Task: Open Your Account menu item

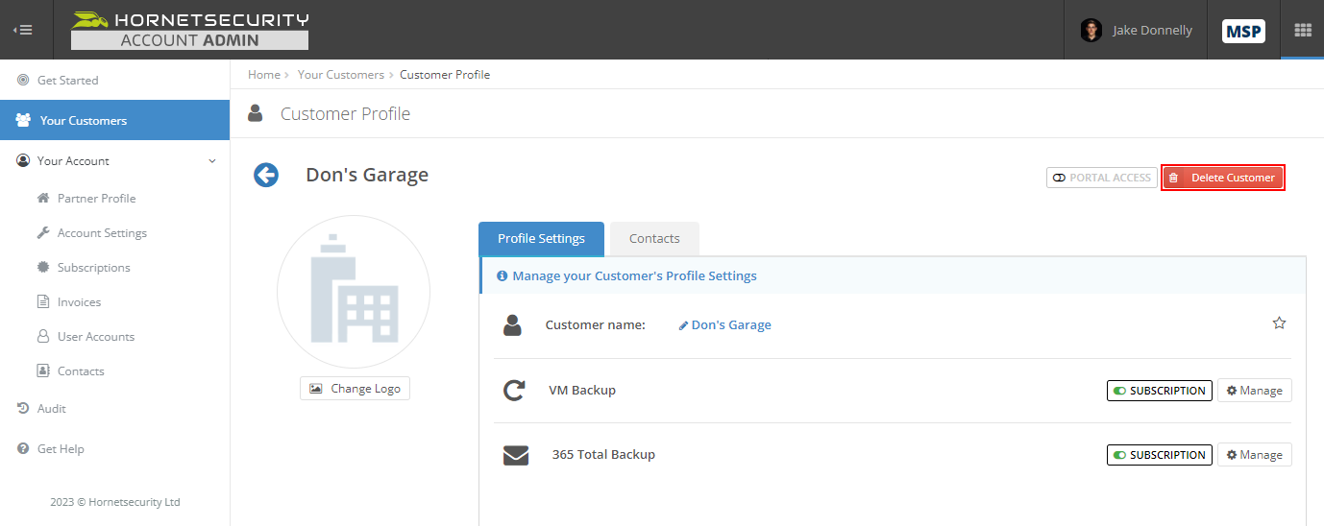Action: [73, 160]
